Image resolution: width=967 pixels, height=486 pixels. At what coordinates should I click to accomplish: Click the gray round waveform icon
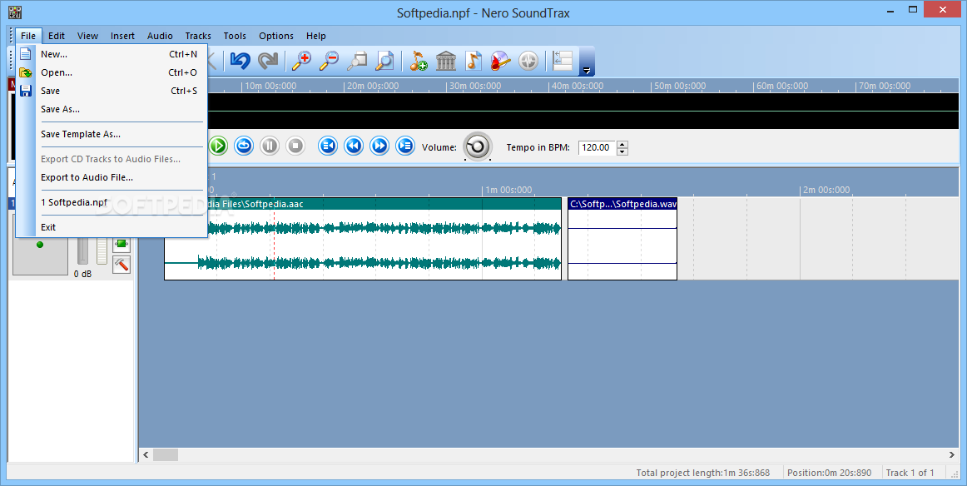[528, 61]
